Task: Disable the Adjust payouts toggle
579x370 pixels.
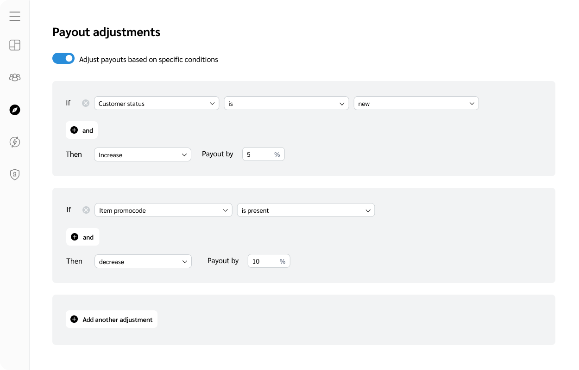Action: pos(63,58)
